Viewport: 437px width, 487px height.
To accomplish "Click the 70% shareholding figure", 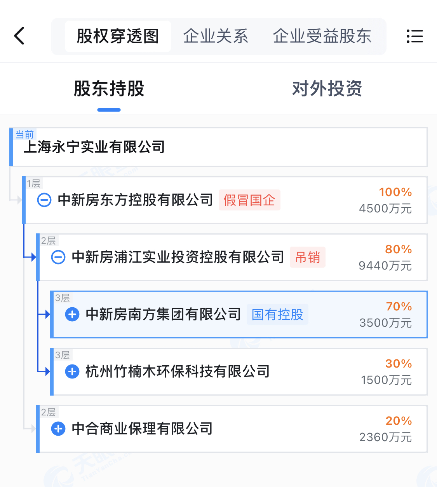I will click(x=399, y=307).
